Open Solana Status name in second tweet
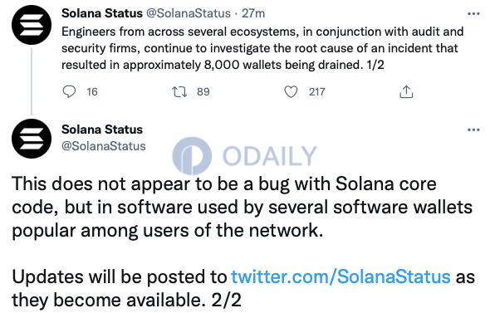Viewport: 490px width, 313px height. pyautogui.click(x=102, y=130)
